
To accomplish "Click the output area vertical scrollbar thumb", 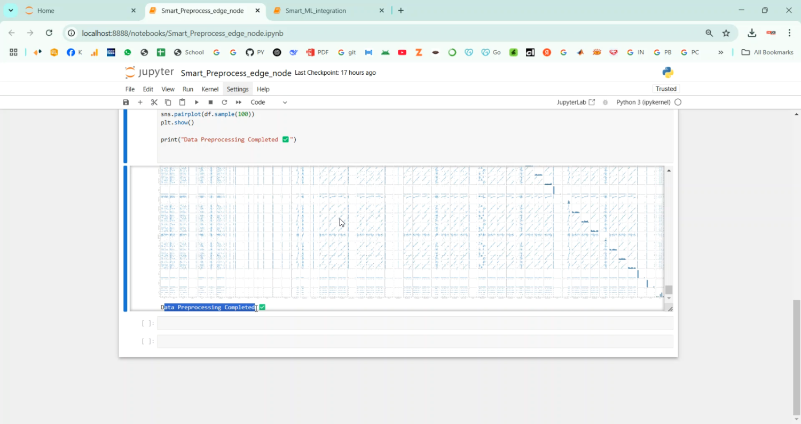I will coord(669,289).
